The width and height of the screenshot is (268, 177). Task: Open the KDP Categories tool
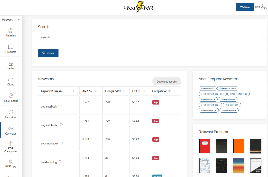point(11,147)
